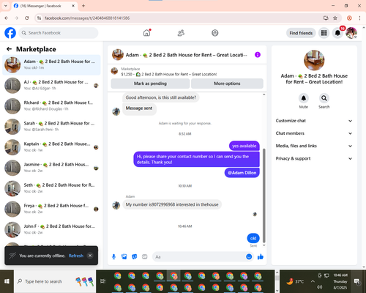Click the Refresh link in offline notice
Image resolution: width=366 pixels, height=293 pixels.
click(x=76, y=256)
